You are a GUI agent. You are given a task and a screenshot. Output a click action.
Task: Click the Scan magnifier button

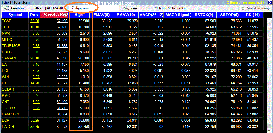(x=131, y=8)
